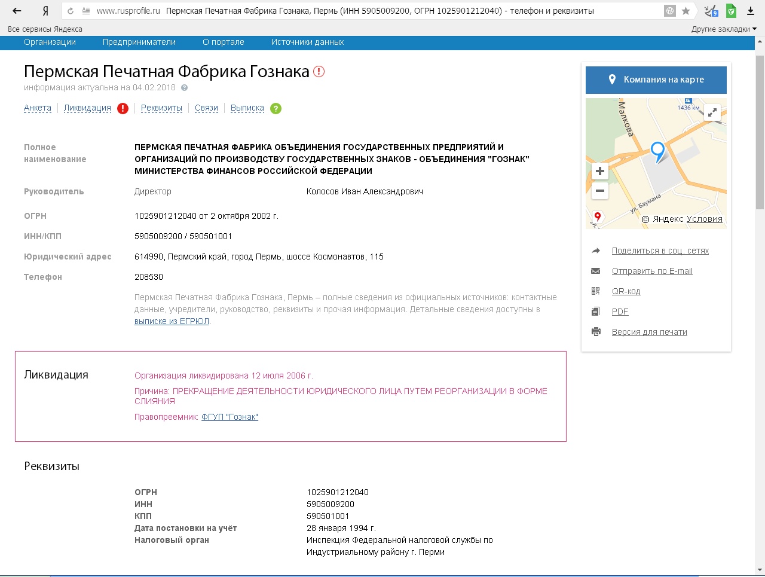
Task: Open Предприниматели in the top menu
Action: tap(139, 42)
